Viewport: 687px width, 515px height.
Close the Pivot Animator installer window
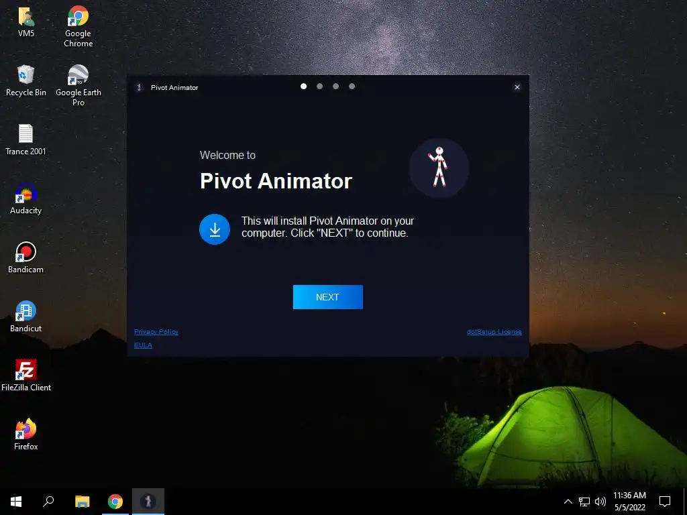[517, 87]
